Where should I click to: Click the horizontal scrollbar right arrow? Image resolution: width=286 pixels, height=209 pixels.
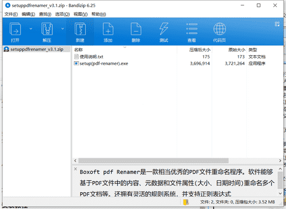tap(280, 161)
